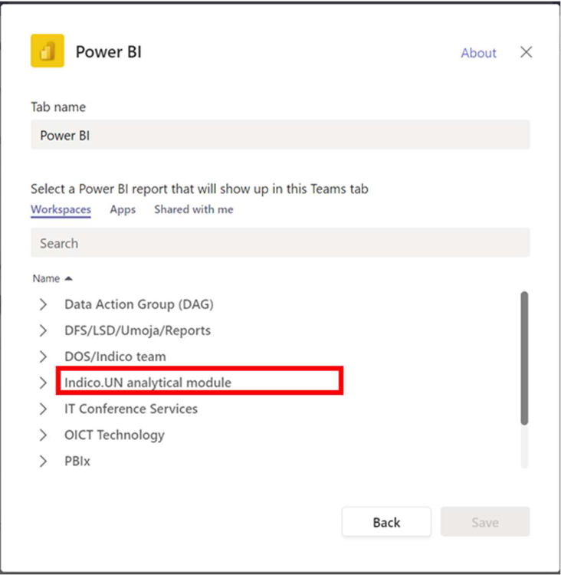Open the About link
The image size is (561, 575).
pos(478,53)
